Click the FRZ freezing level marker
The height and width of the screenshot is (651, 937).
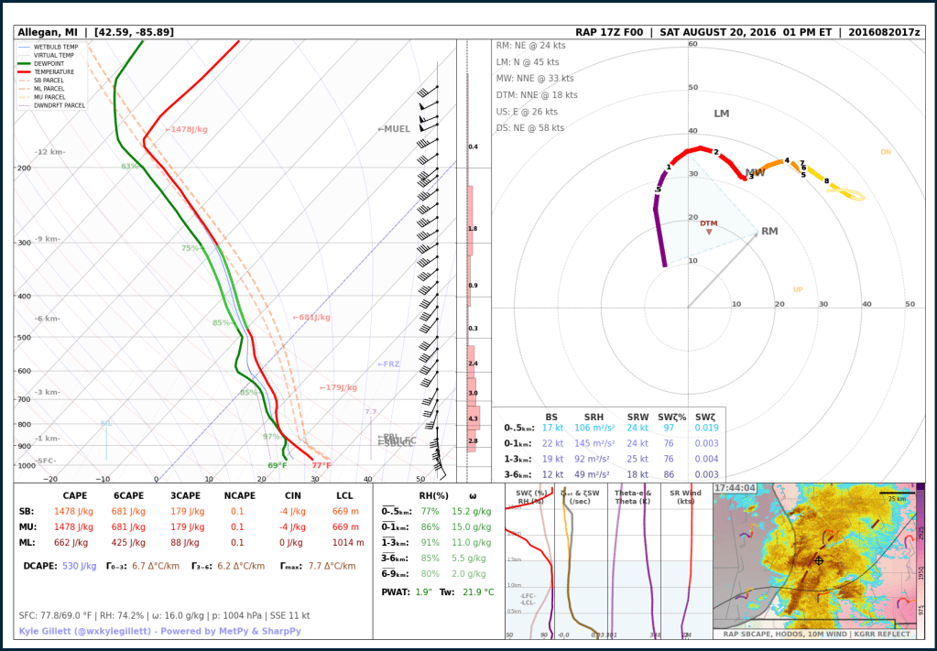click(x=388, y=364)
